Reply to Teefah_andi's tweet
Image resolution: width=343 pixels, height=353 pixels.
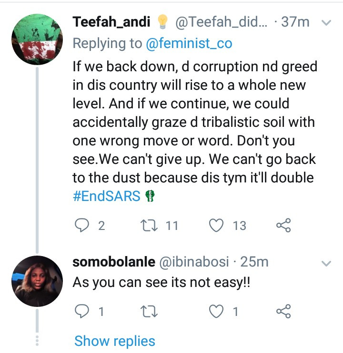(83, 225)
